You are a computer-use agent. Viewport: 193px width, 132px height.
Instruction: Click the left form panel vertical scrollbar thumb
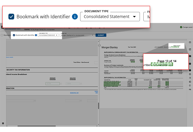(x=98, y=106)
